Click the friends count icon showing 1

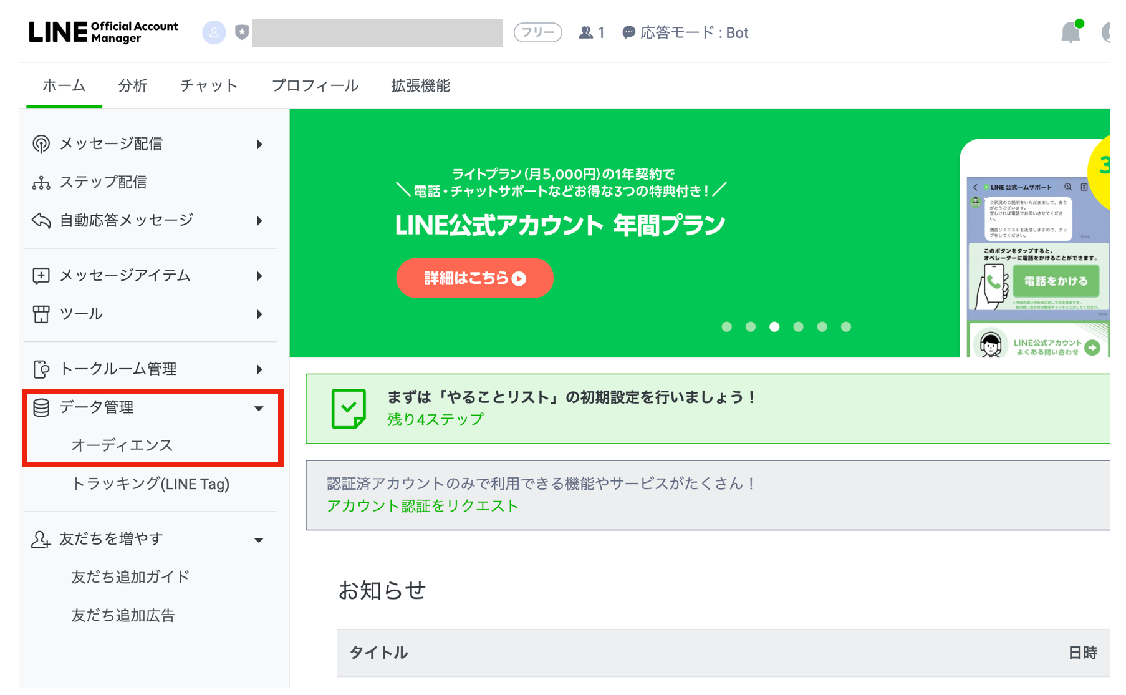585,32
